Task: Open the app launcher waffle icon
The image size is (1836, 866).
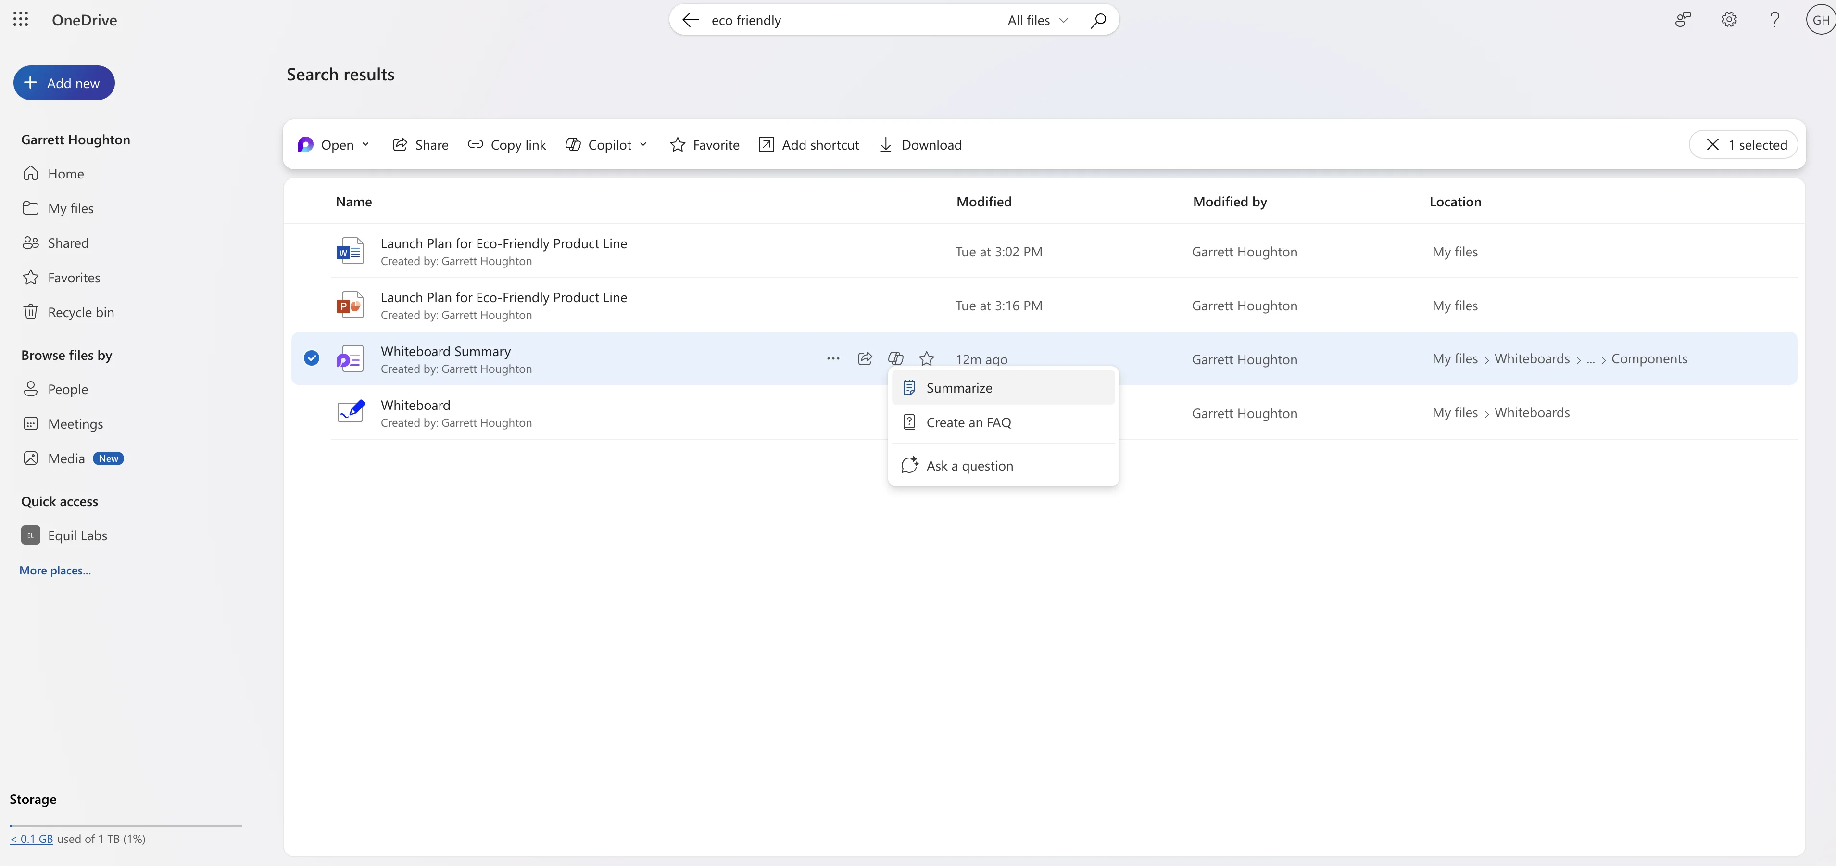Action: coord(21,20)
